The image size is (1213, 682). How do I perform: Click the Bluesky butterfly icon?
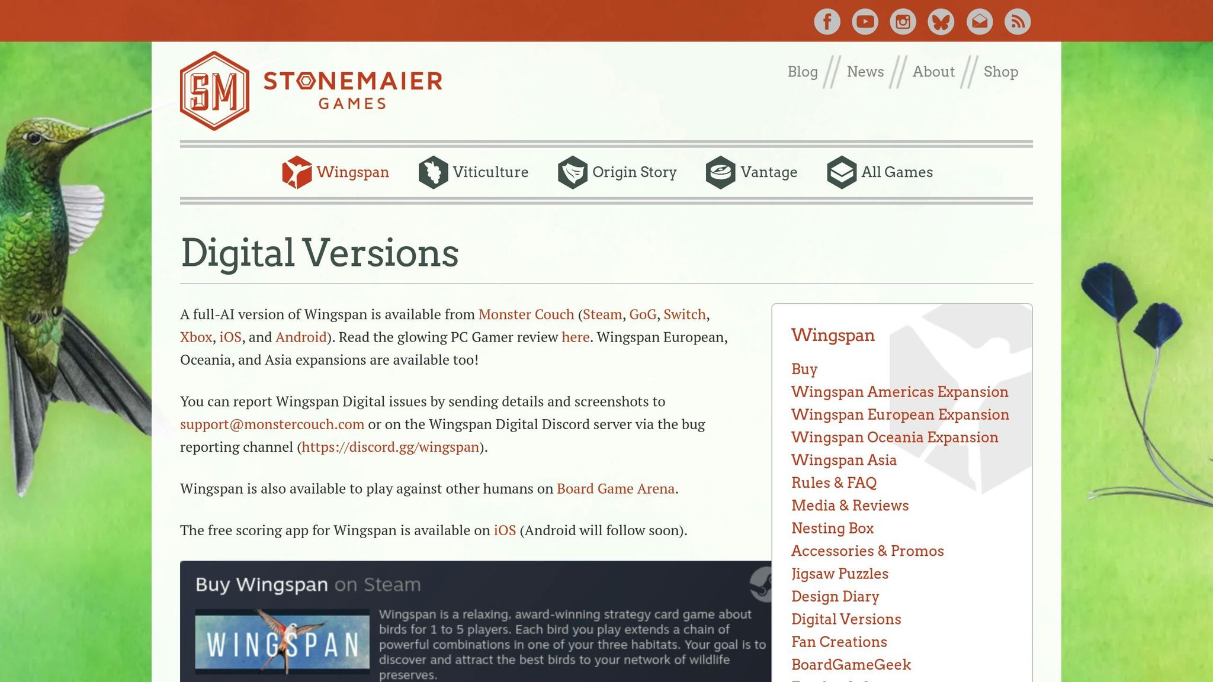pyautogui.click(x=941, y=22)
